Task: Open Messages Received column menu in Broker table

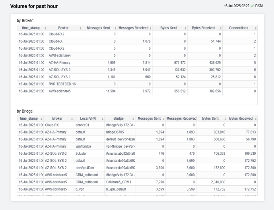Action: point(151,28)
